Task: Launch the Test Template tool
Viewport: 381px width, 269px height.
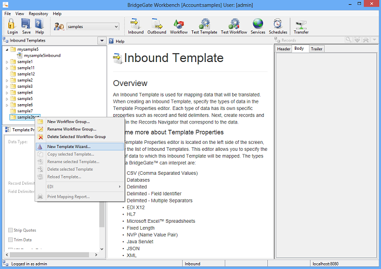Action: (x=205, y=24)
